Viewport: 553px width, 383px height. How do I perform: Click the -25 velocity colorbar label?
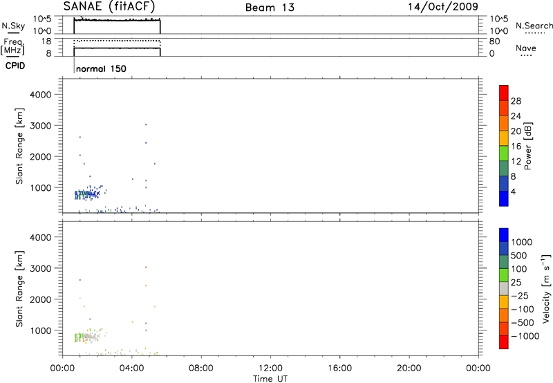point(520,296)
